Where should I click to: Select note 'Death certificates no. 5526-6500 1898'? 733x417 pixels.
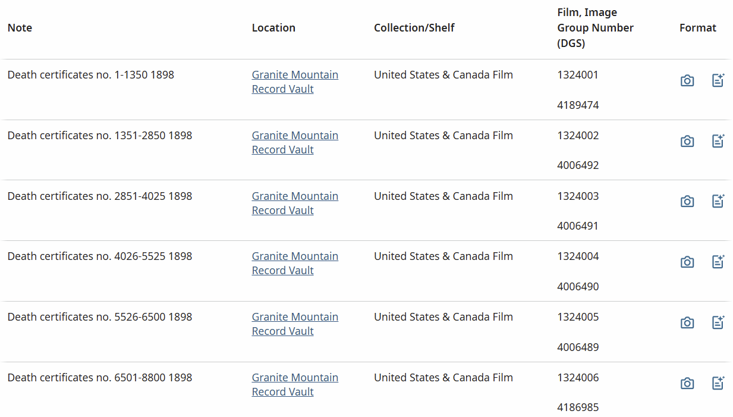pyautogui.click(x=100, y=317)
